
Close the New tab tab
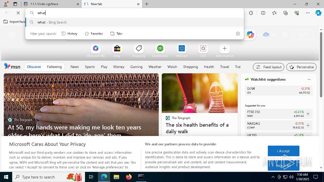click(x=138, y=4)
